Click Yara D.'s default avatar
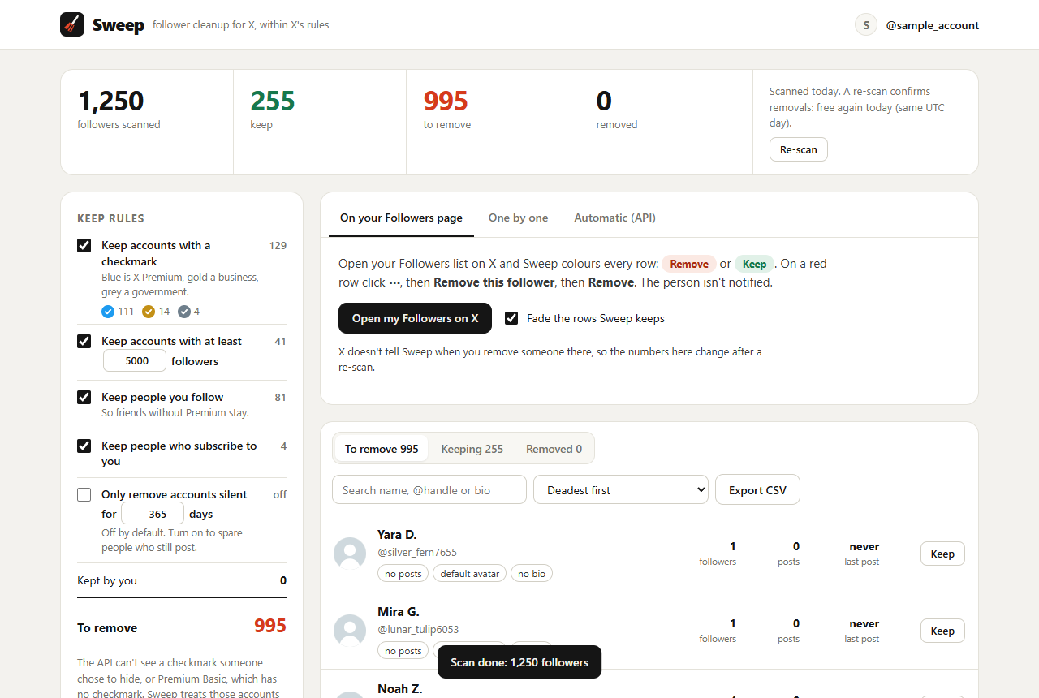The height and width of the screenshot is (698, 1039). pos(350,554)
